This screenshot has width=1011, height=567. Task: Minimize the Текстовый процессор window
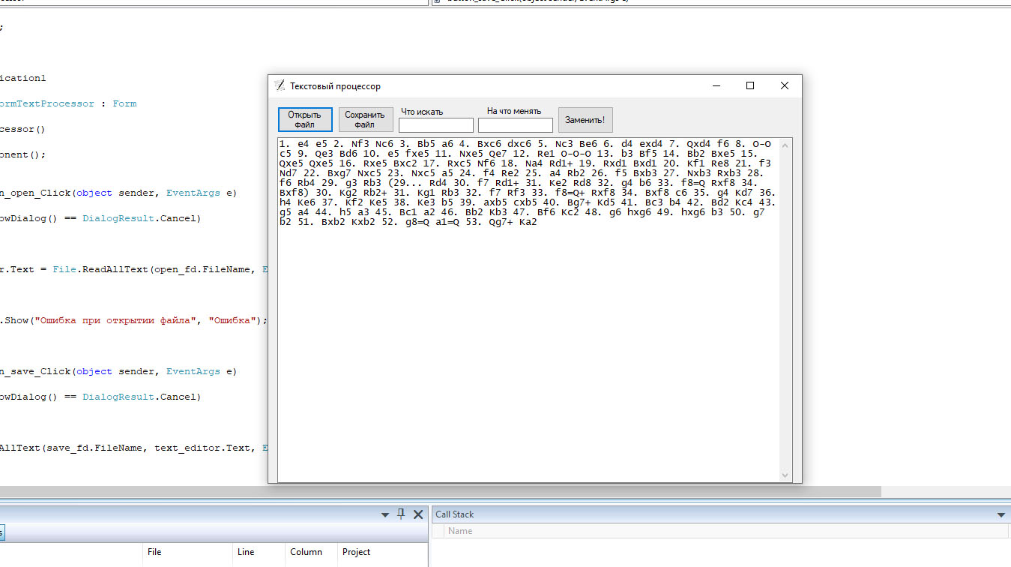coord(716,85)
